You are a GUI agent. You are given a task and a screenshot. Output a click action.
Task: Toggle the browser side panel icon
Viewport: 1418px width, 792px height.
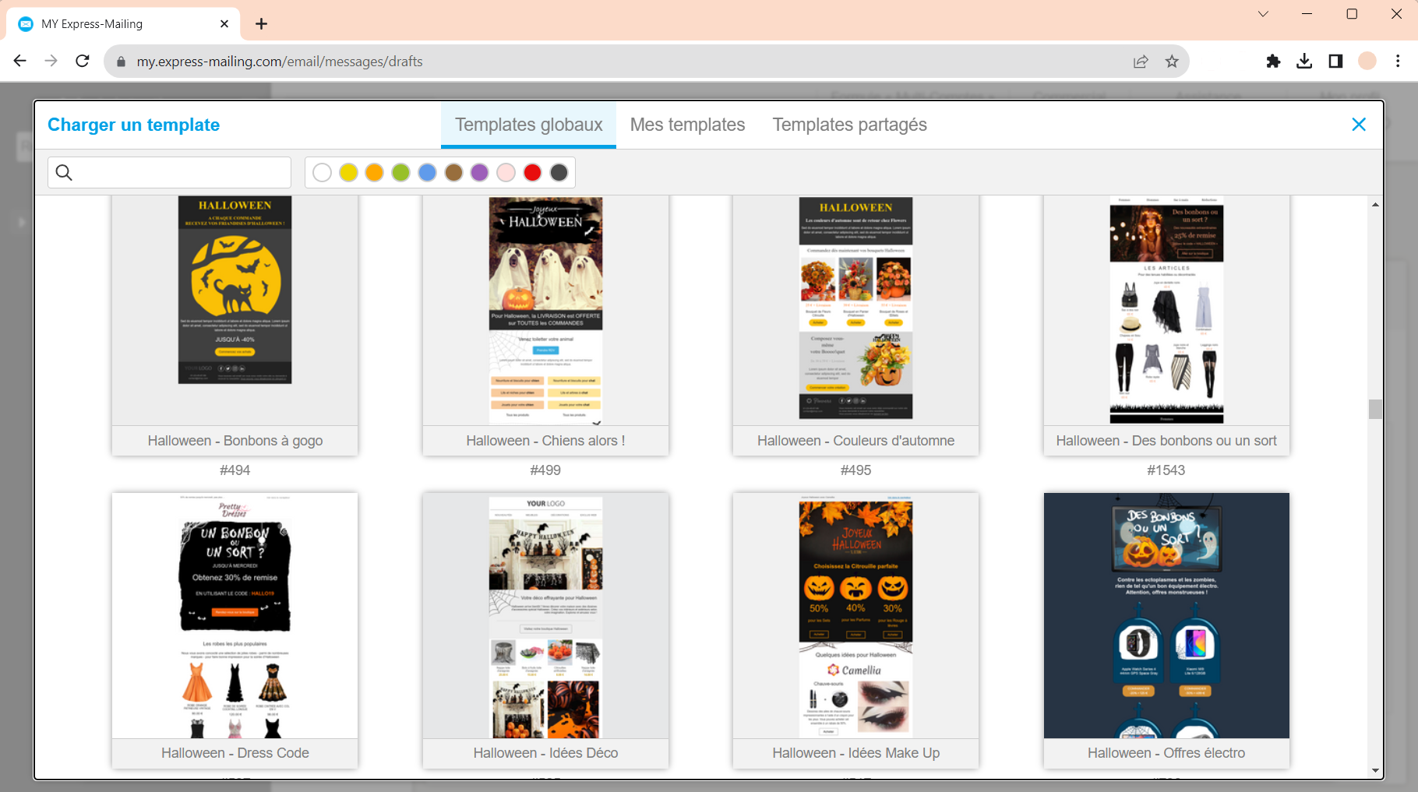(1335, 62)
